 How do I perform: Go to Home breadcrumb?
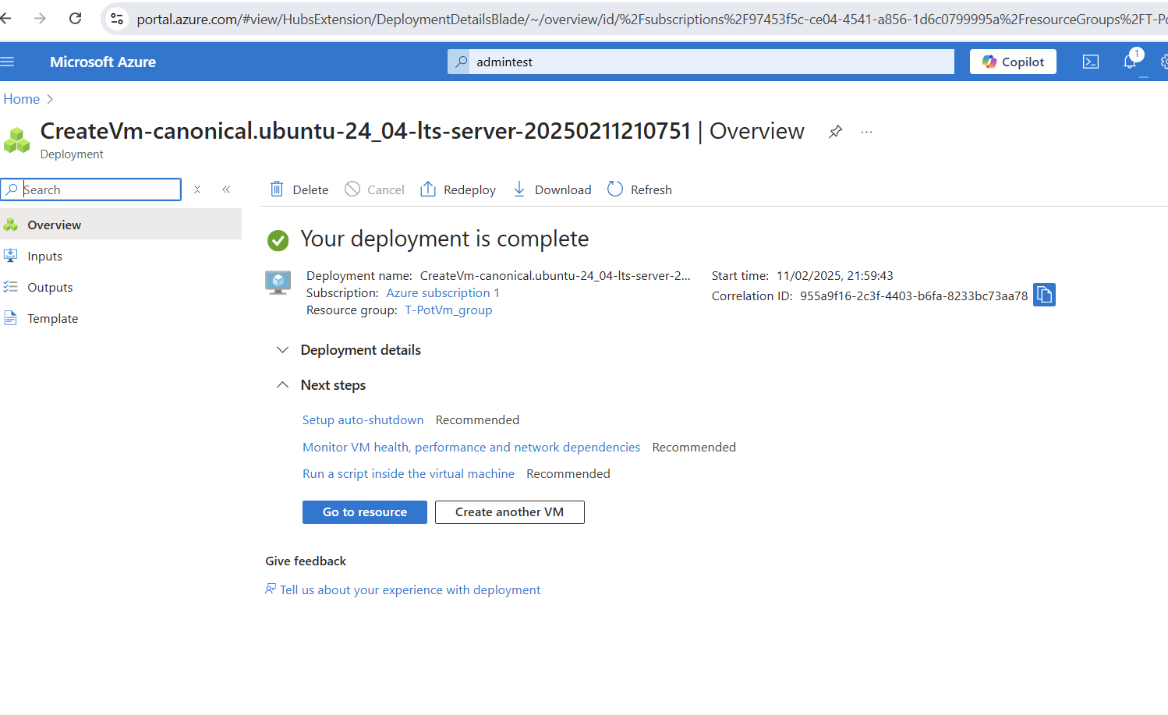click(x=21, y=99)
